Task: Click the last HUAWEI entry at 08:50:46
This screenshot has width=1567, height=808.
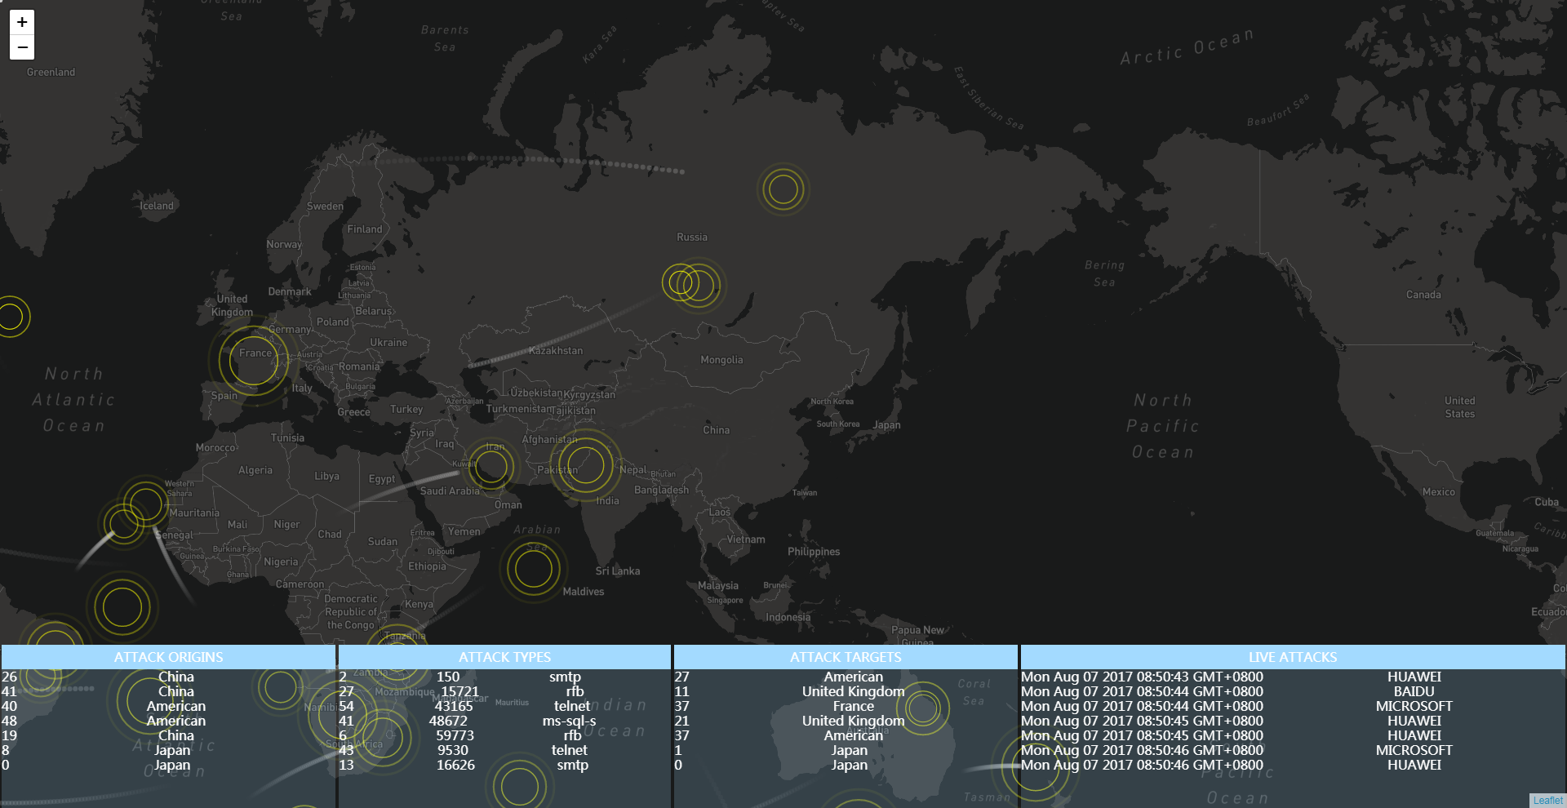Action: [1293, 765]
